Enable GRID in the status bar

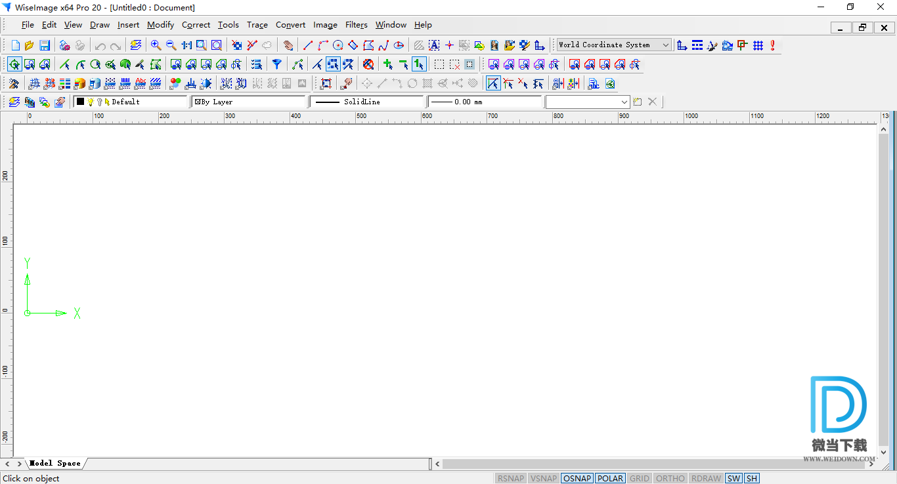tap(639, 478)
